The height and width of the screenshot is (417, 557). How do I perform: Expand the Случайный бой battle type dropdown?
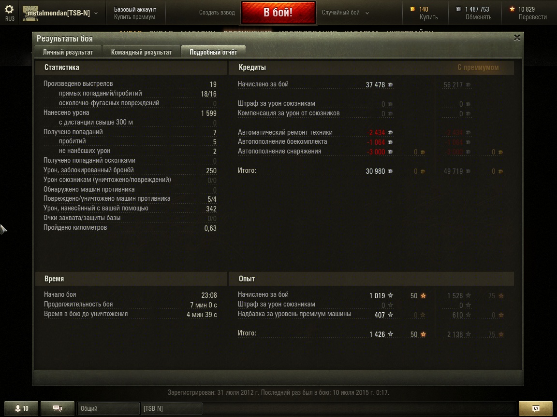[x=367, y=13]
